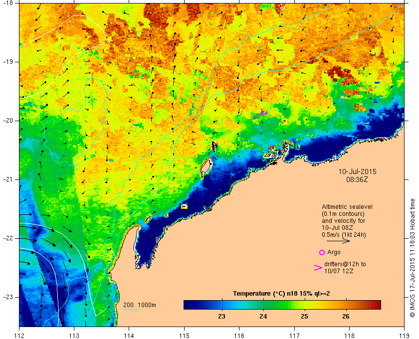Click the longitude label 119

point(405,335)
